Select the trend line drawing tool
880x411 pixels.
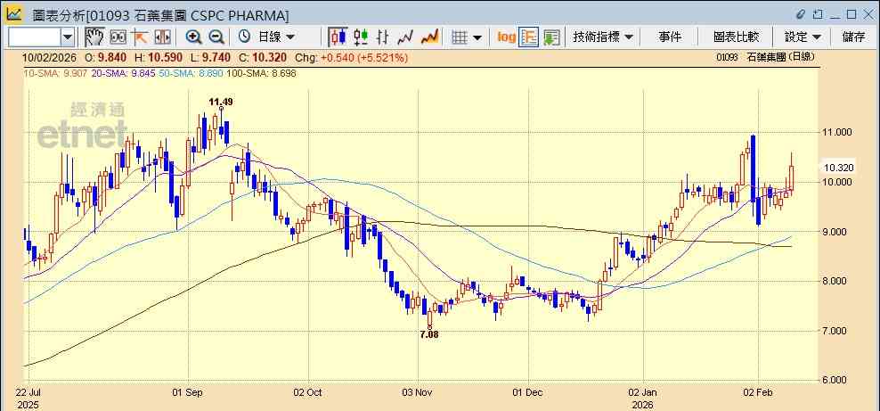[x=139, y=37]
